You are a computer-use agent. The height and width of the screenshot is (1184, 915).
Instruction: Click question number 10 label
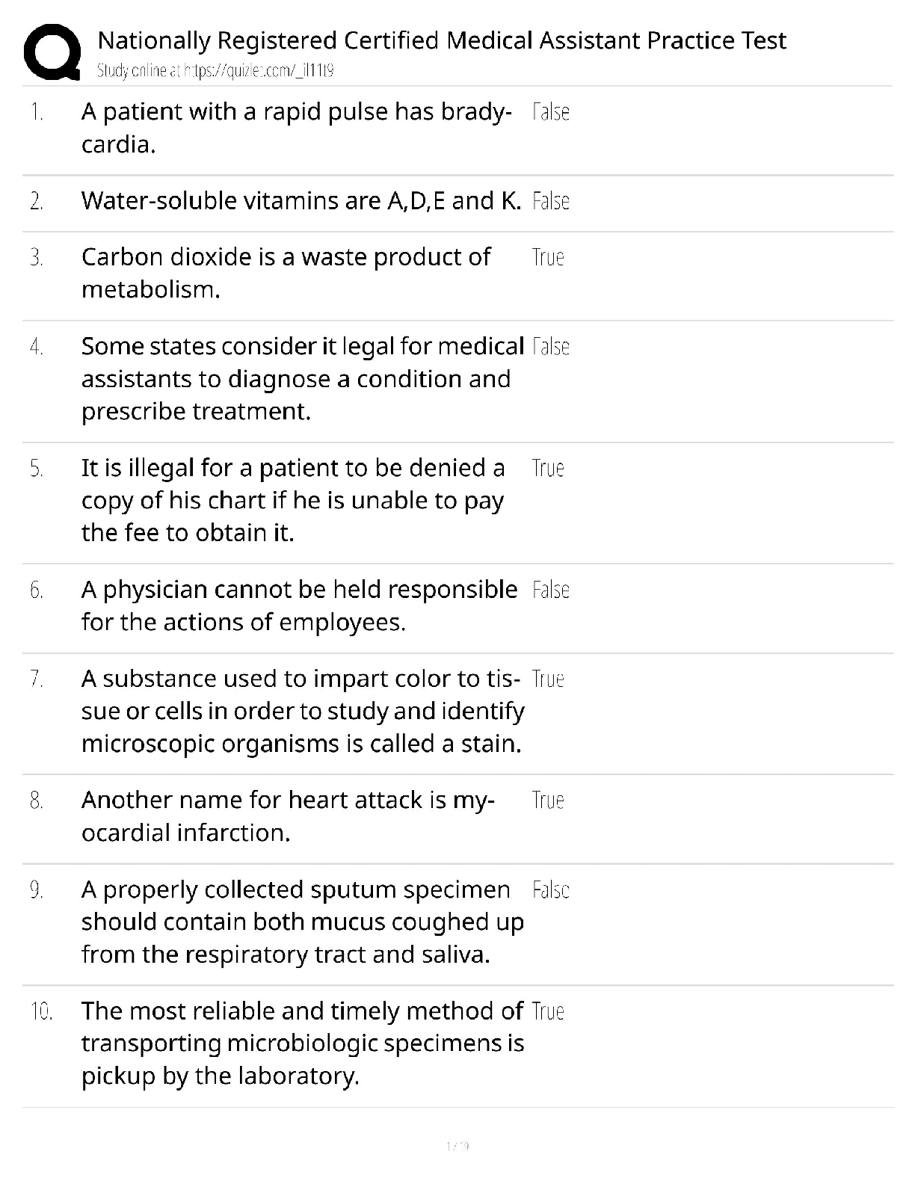tap(41, 1011)
